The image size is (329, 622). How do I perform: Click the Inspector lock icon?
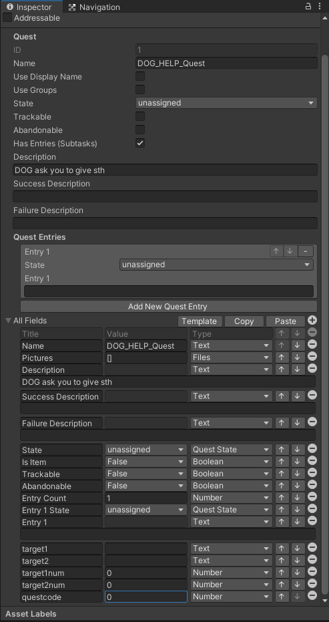pyautogui.click(x=308, y=7)
